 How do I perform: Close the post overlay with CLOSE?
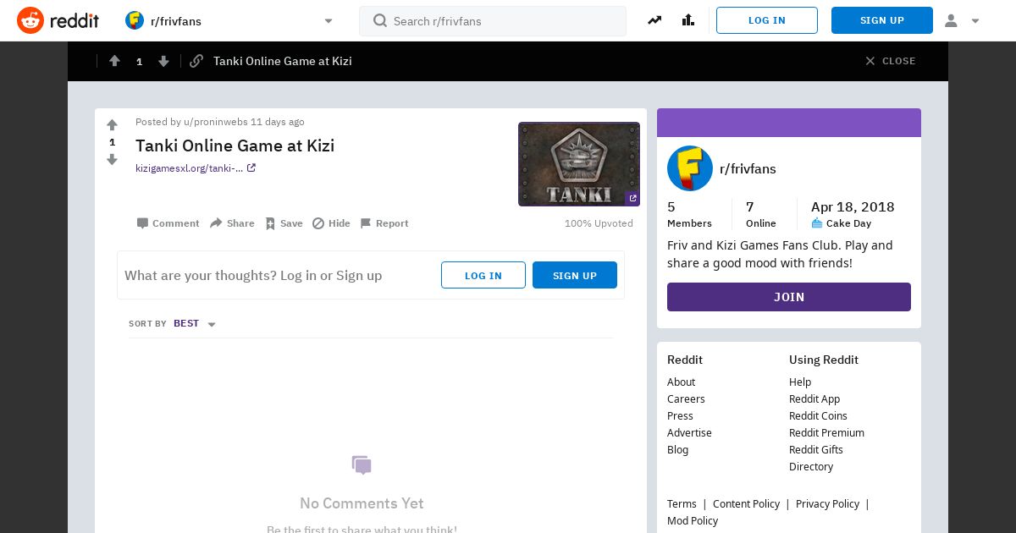point(890,61)
